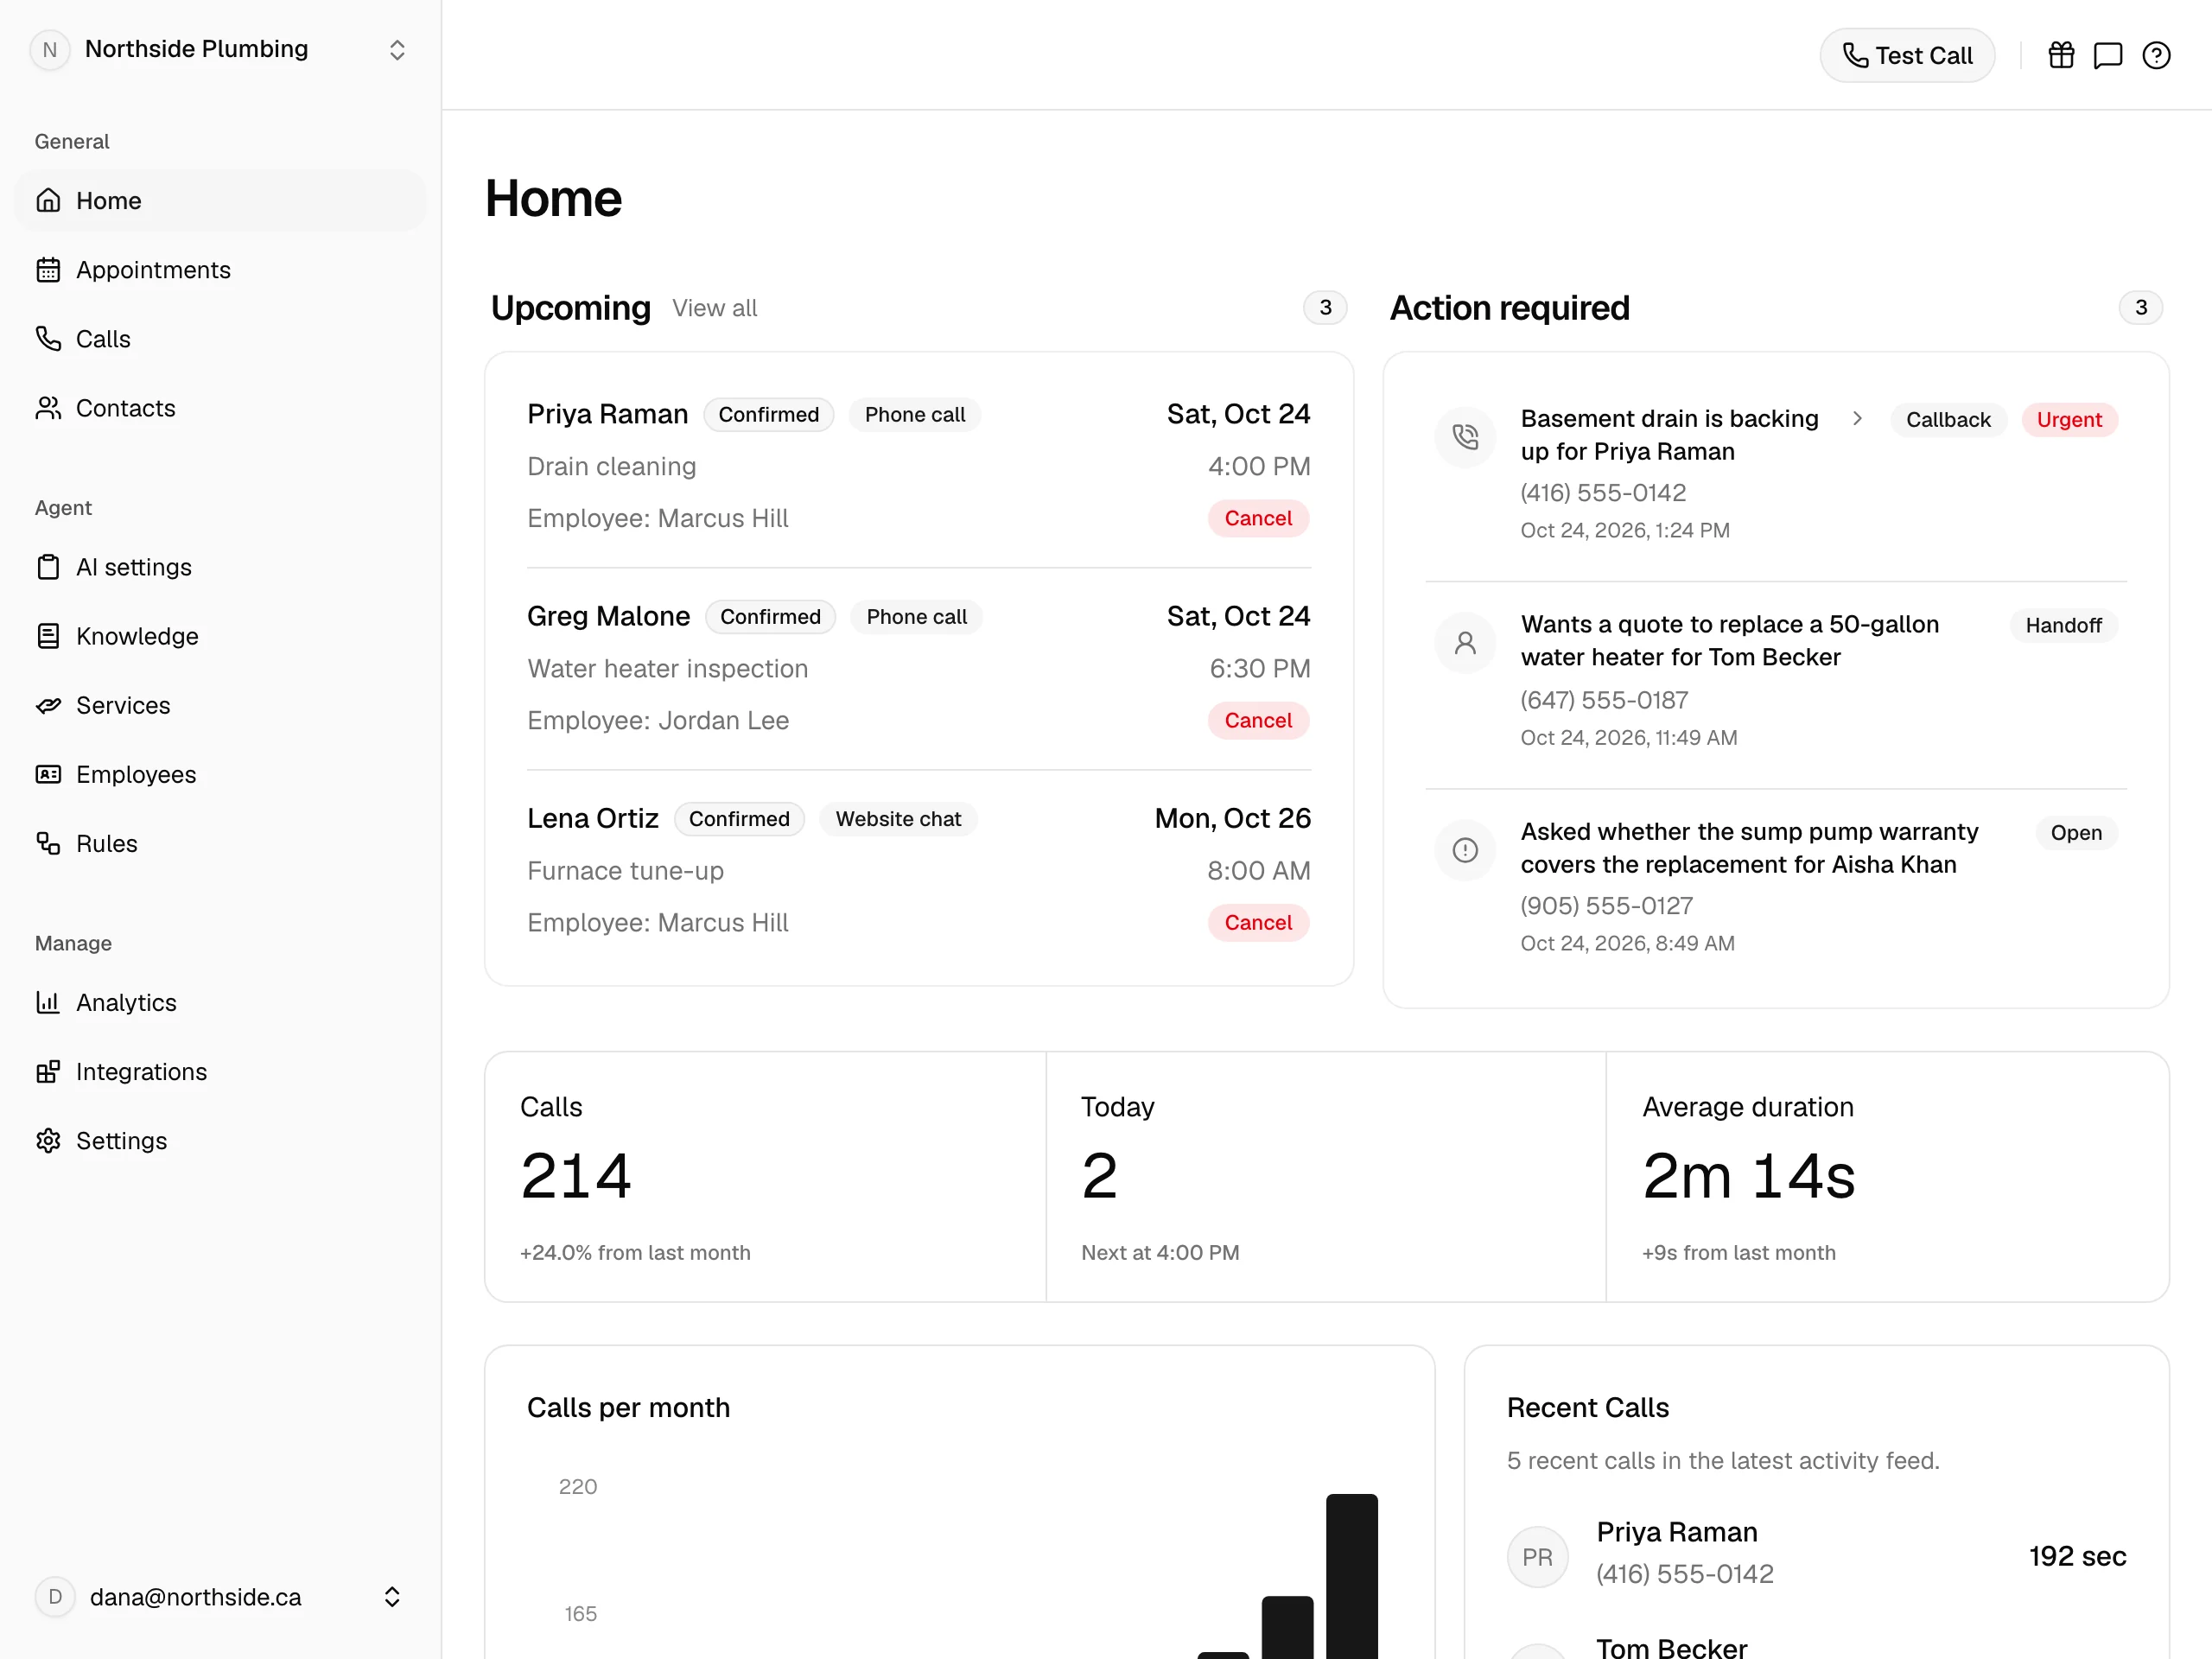Cancel Greg Malone's water heater inspection
This screenshot has width=2212, height=1659.
[1258, 720]
